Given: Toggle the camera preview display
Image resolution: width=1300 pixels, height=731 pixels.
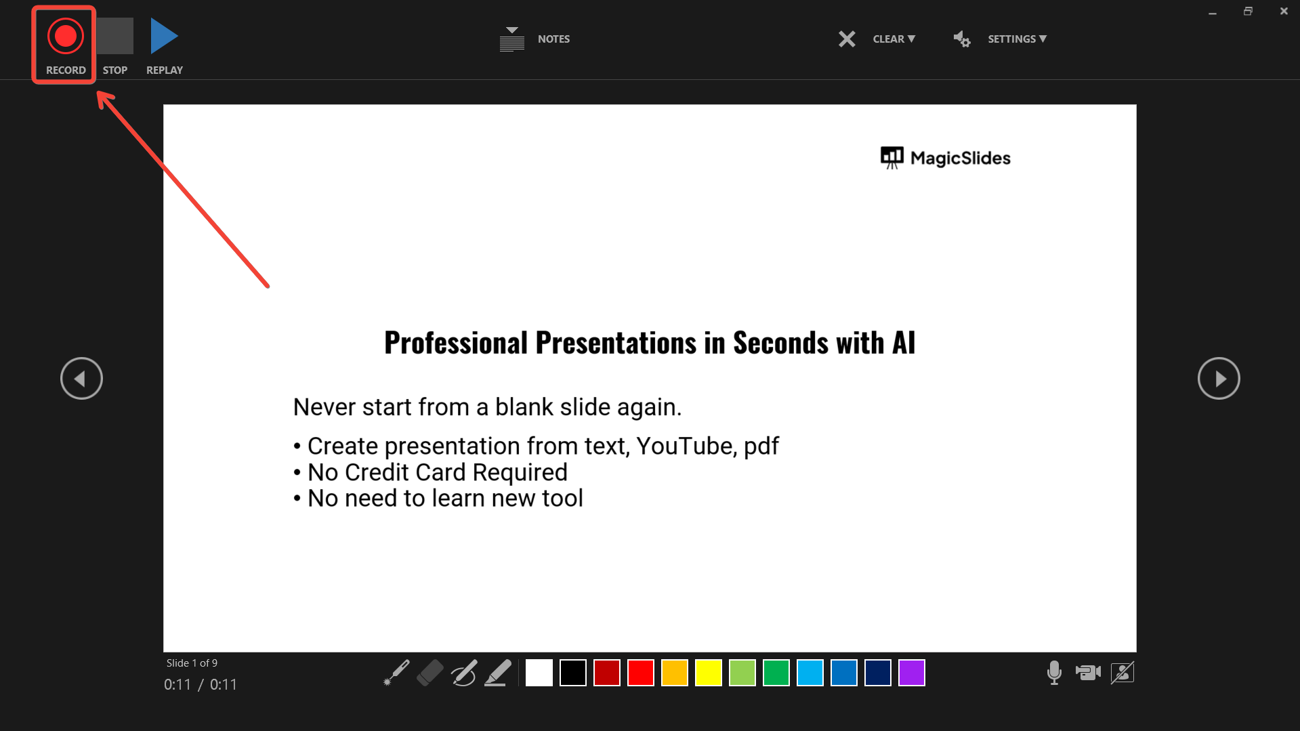Looking at the screenshot, I should [x=1123, y=673].
